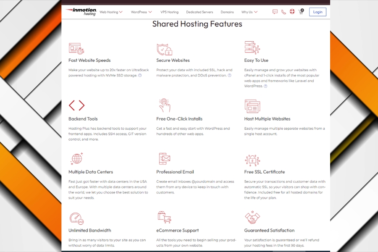Click the Multiple Data Centers title
This screenshot has width=378, height=252.
tap(91, 172)
